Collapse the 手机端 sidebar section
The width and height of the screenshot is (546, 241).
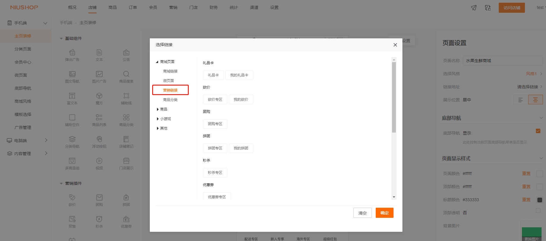coord(45,23)
